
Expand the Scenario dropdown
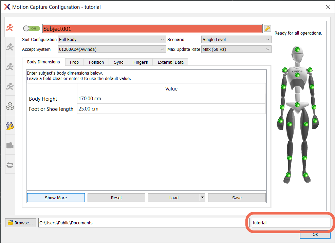pyautogui.click(x=236, y=40)
